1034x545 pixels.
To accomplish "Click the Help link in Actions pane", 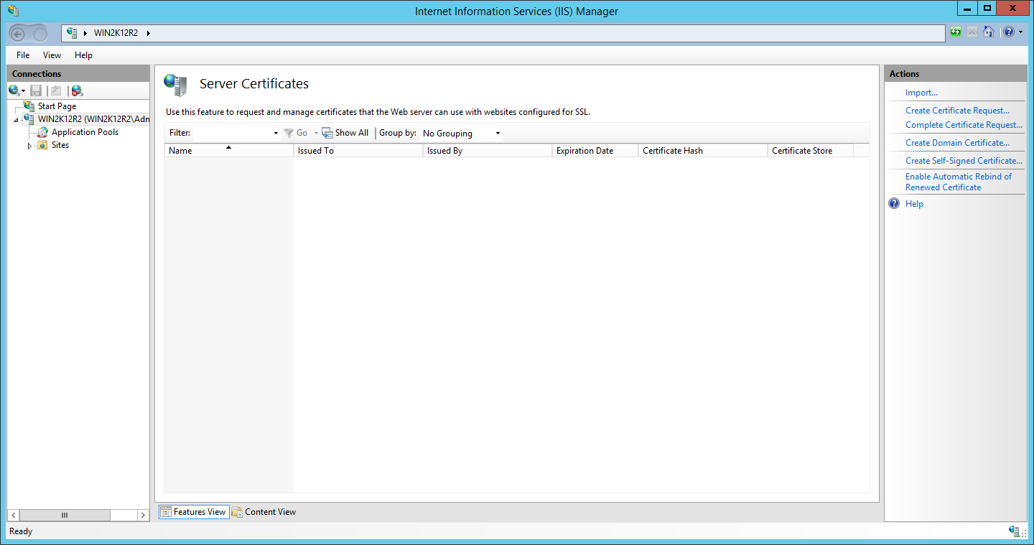I will pos(914,204).
